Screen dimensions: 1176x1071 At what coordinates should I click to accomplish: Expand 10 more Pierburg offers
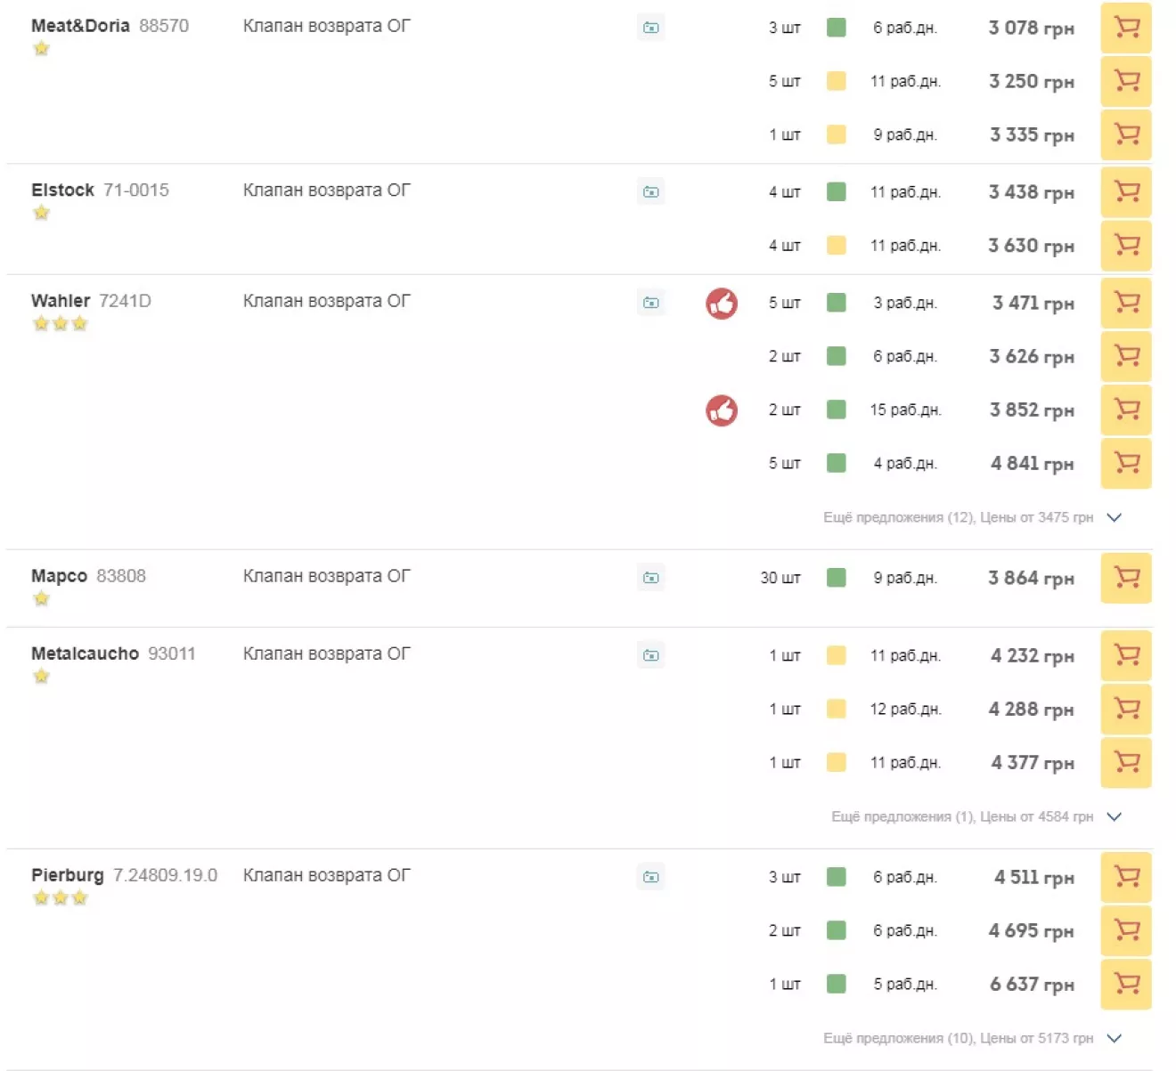point(972,1038)
